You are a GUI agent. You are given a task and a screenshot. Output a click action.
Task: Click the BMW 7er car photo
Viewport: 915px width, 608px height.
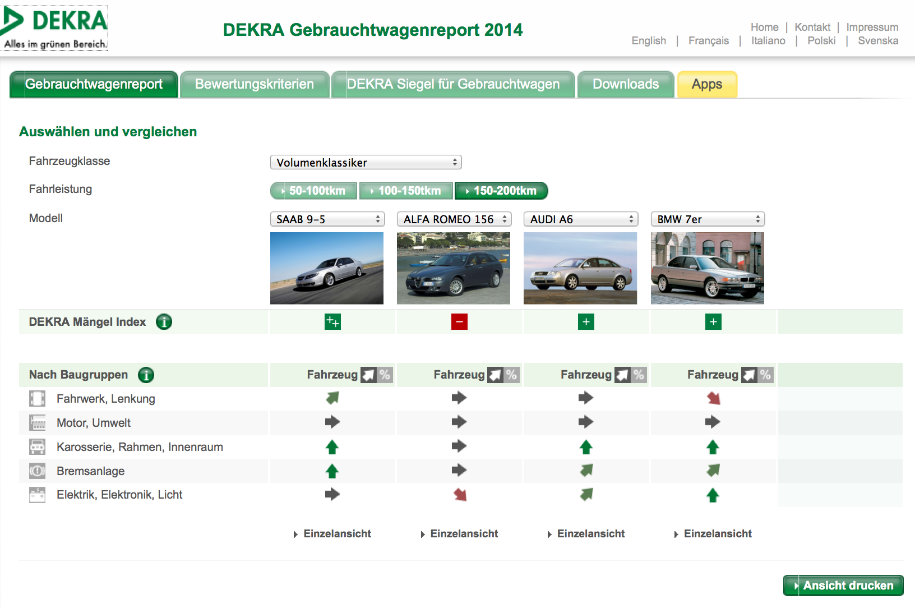708,268
